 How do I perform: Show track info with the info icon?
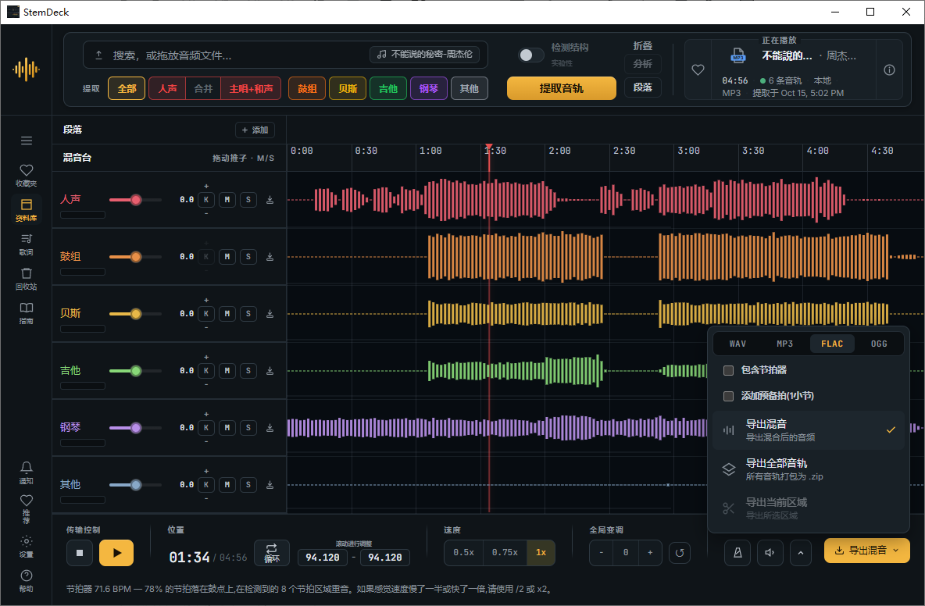pyautogui.click(x=889, y=70)
